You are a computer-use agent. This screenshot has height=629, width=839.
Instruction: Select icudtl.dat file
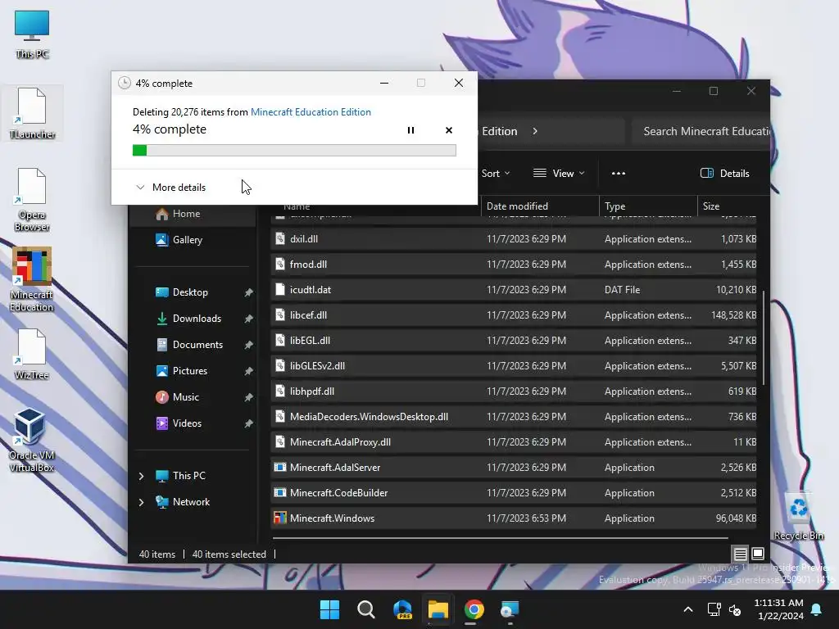(514, 290)
